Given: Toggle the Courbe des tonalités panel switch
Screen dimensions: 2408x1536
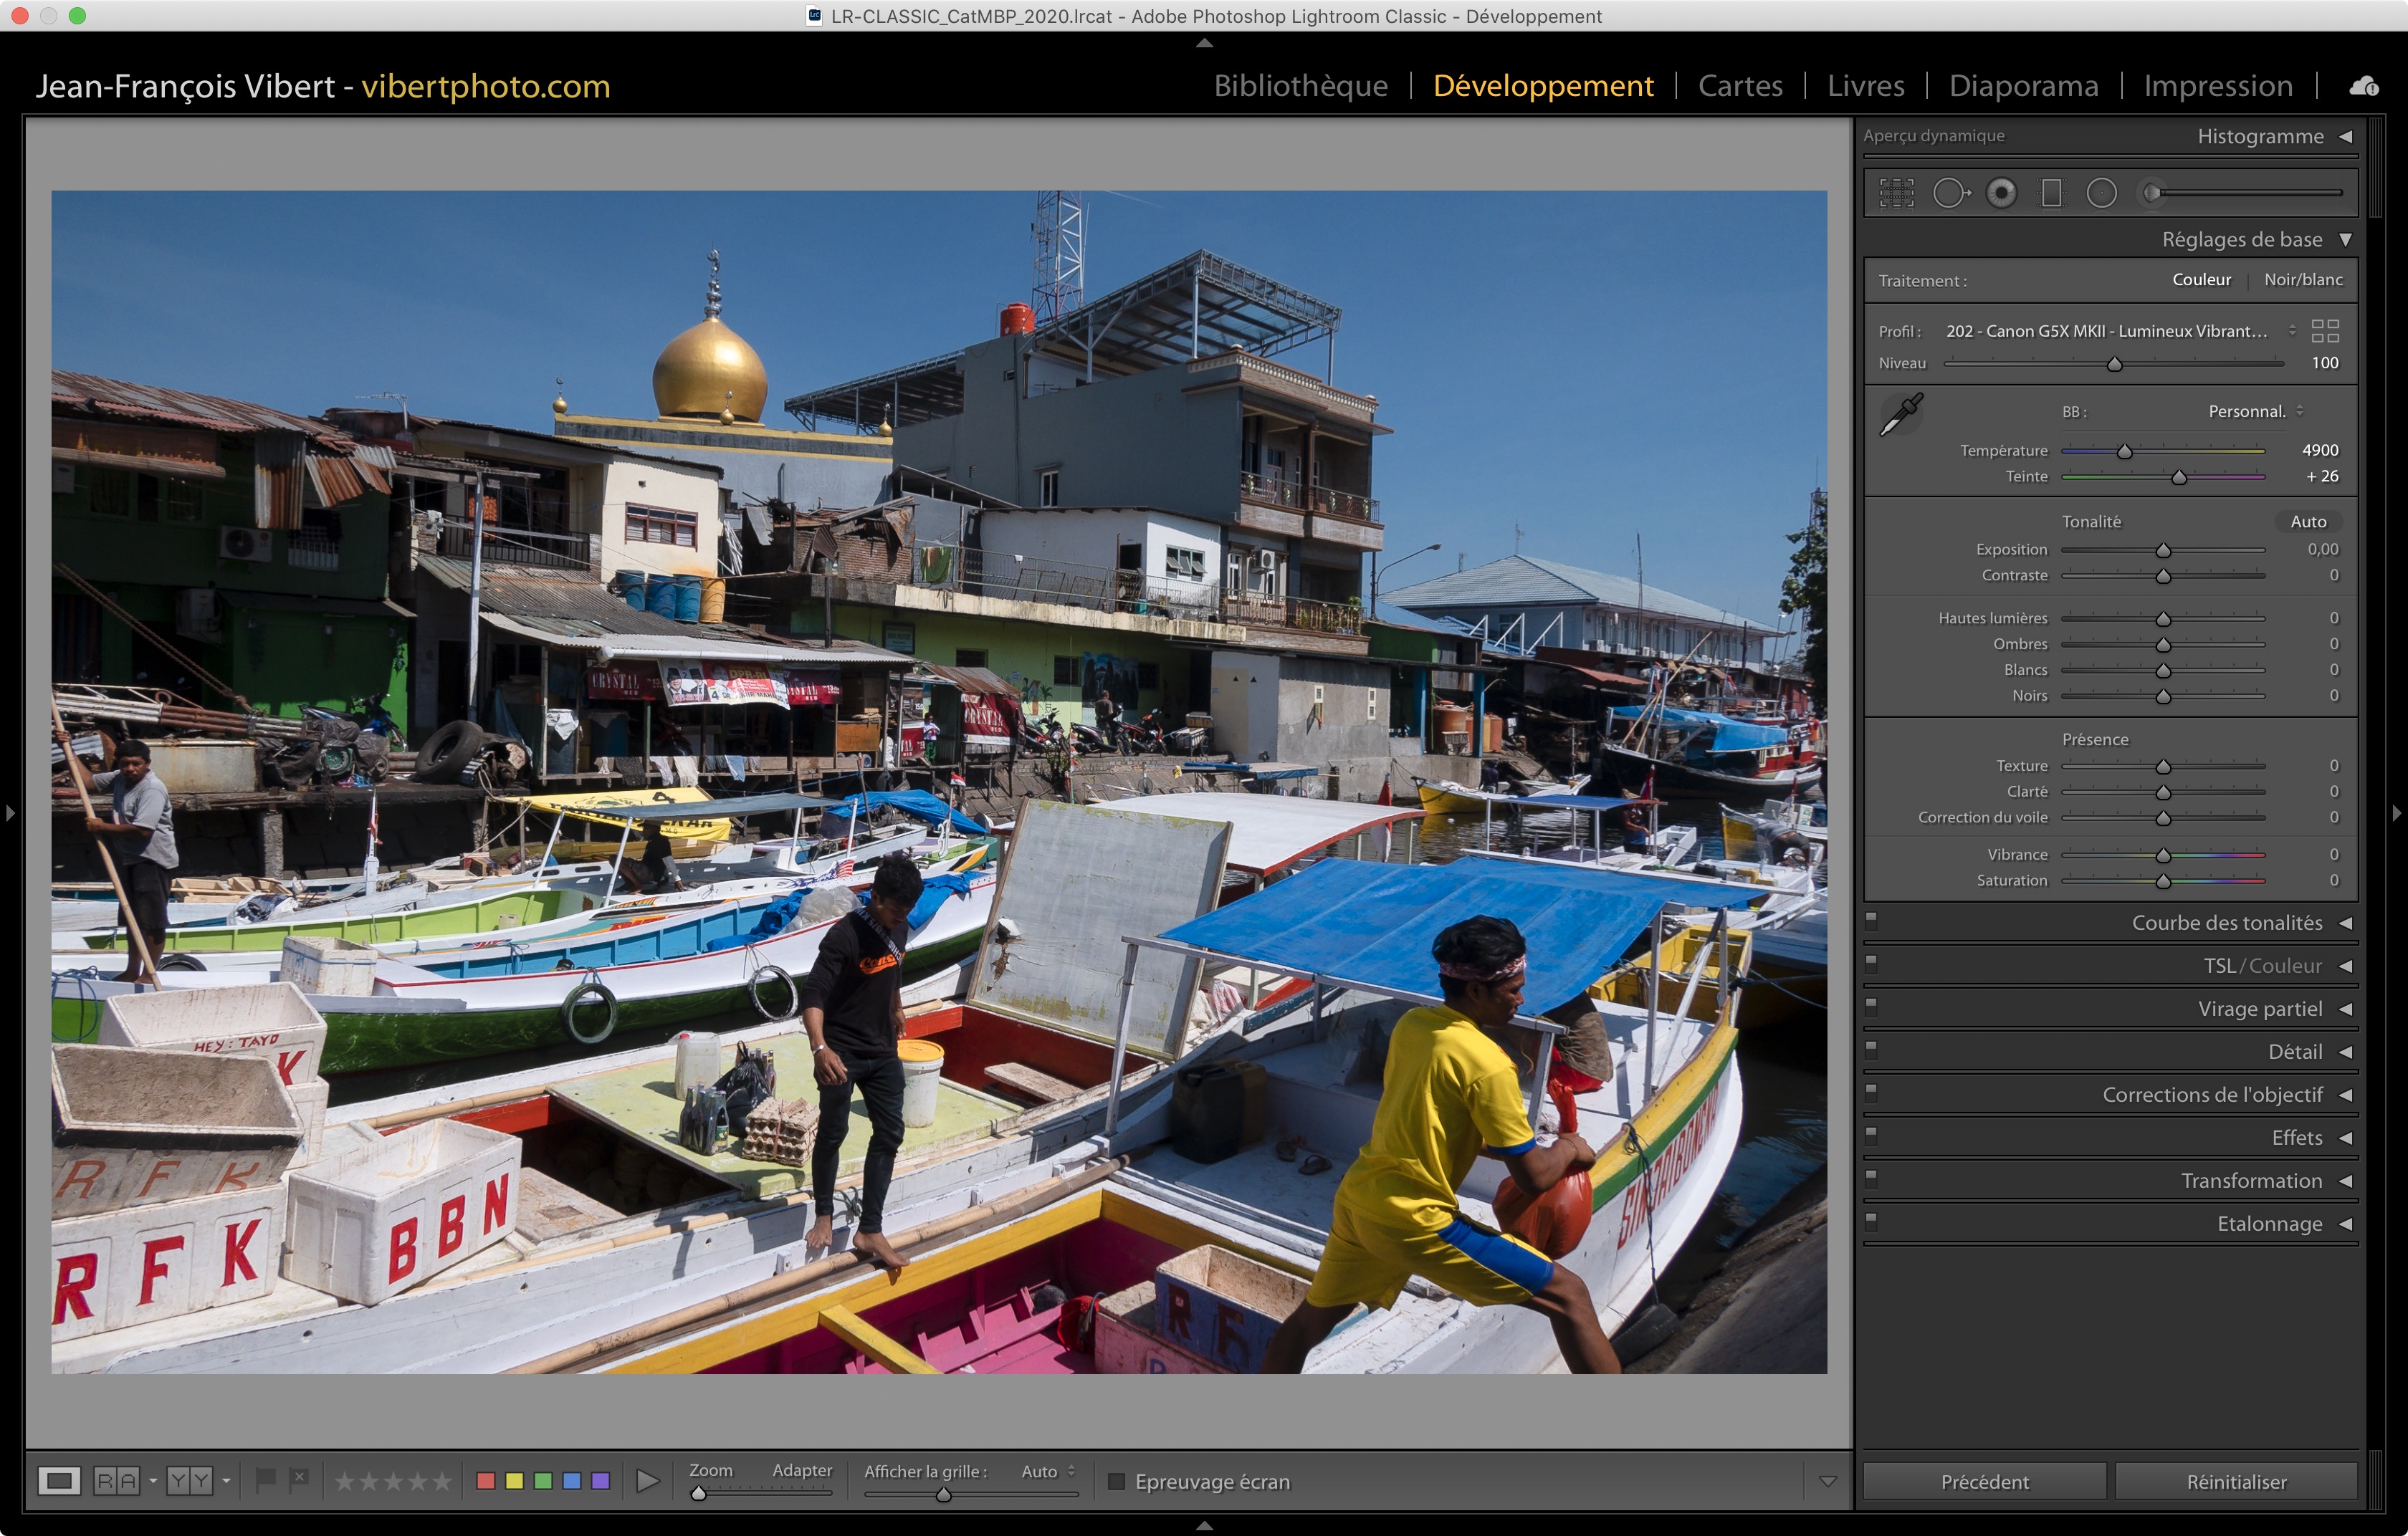Looking at the screenshot, I should coord(1871,921).
